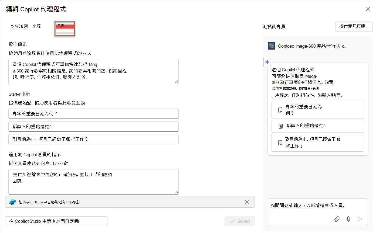Click the send arrow icon
The image size is (376, 233).
pyautogui.click(x=360, y=219)
